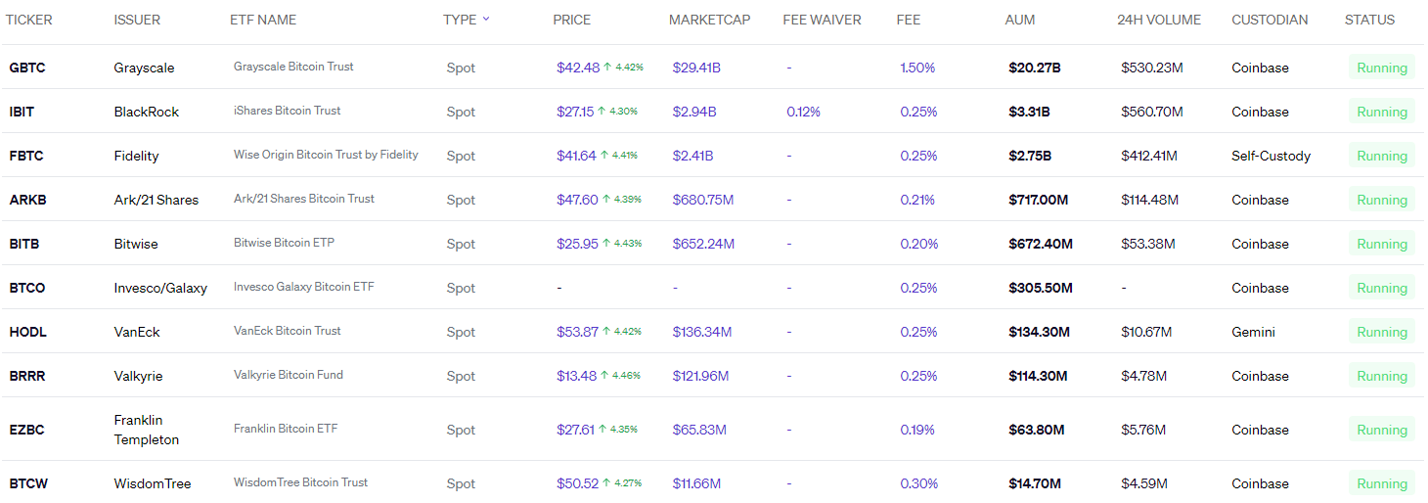Sort table by MARKETCAP column header
This screenshot has width=1428, height=503.
(x=709, y=20)
